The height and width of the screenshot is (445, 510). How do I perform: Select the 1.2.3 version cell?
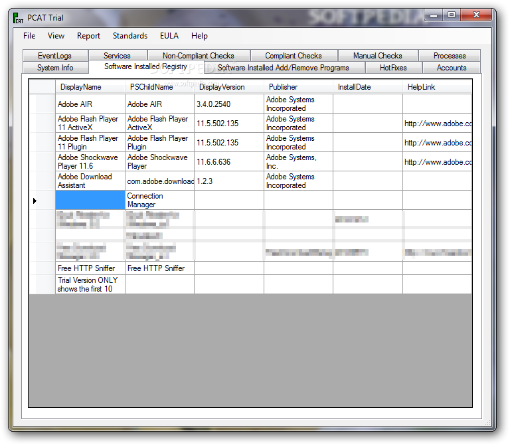pos(229,181)
